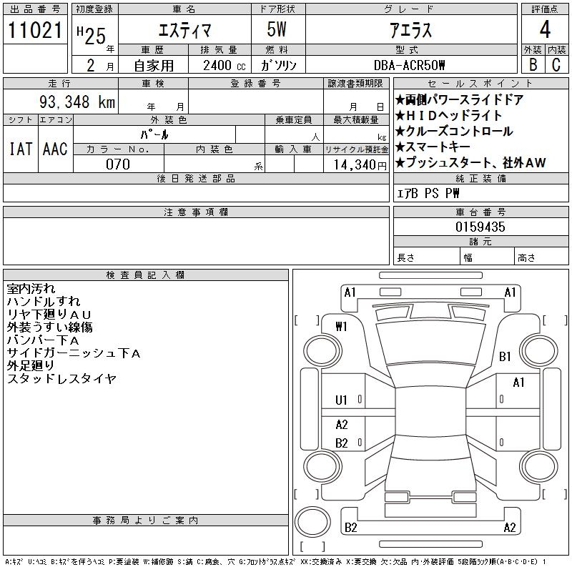Click the sales point ★HIDヘッドライト
572x572 pixels.
[449, 115]
